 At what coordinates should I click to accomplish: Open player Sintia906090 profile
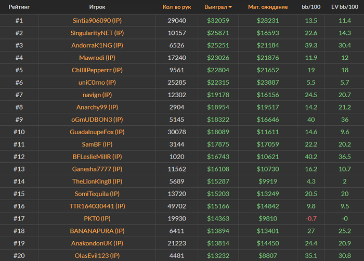(97, 21)
